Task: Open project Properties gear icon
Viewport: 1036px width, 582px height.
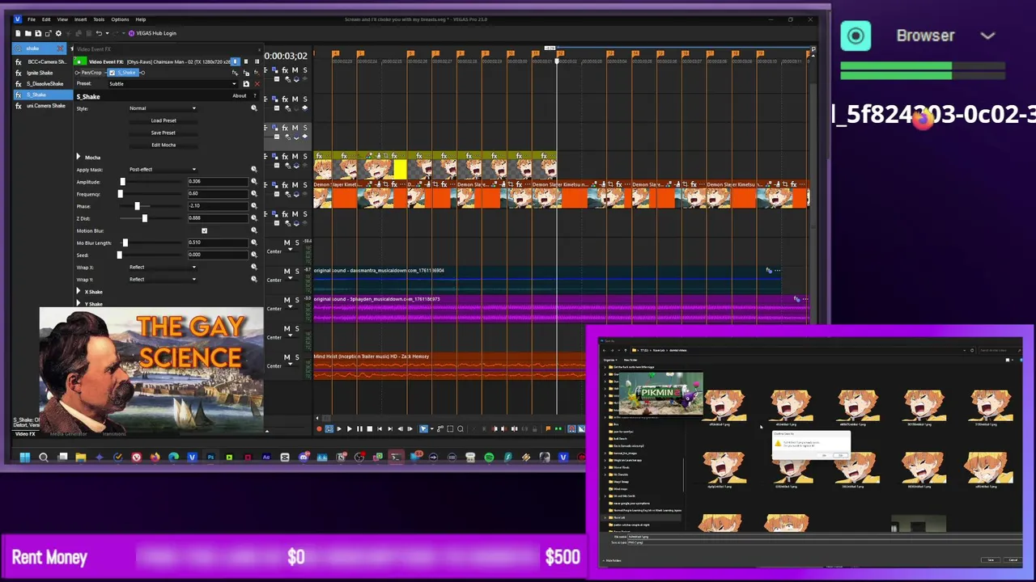Action: (x=57, y=33)
